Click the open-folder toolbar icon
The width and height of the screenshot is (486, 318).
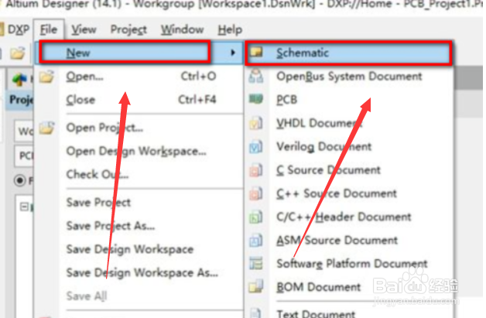(x=17, y=53)
